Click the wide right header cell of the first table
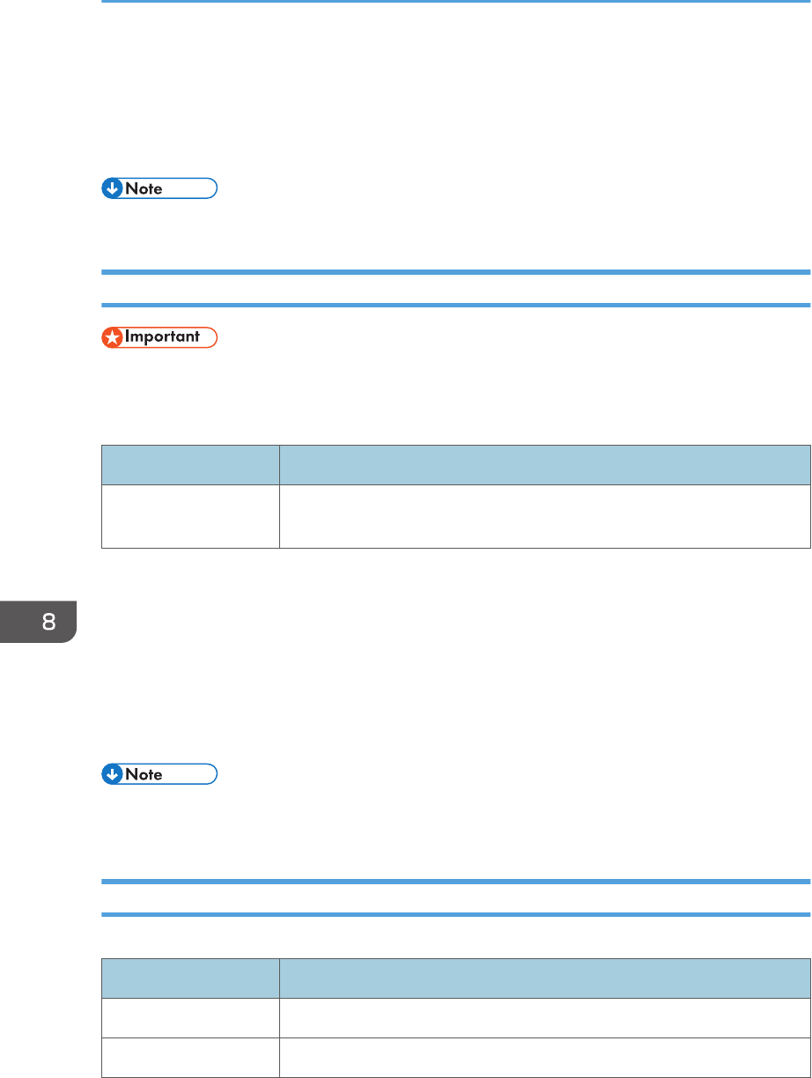 tap(544, 464)
